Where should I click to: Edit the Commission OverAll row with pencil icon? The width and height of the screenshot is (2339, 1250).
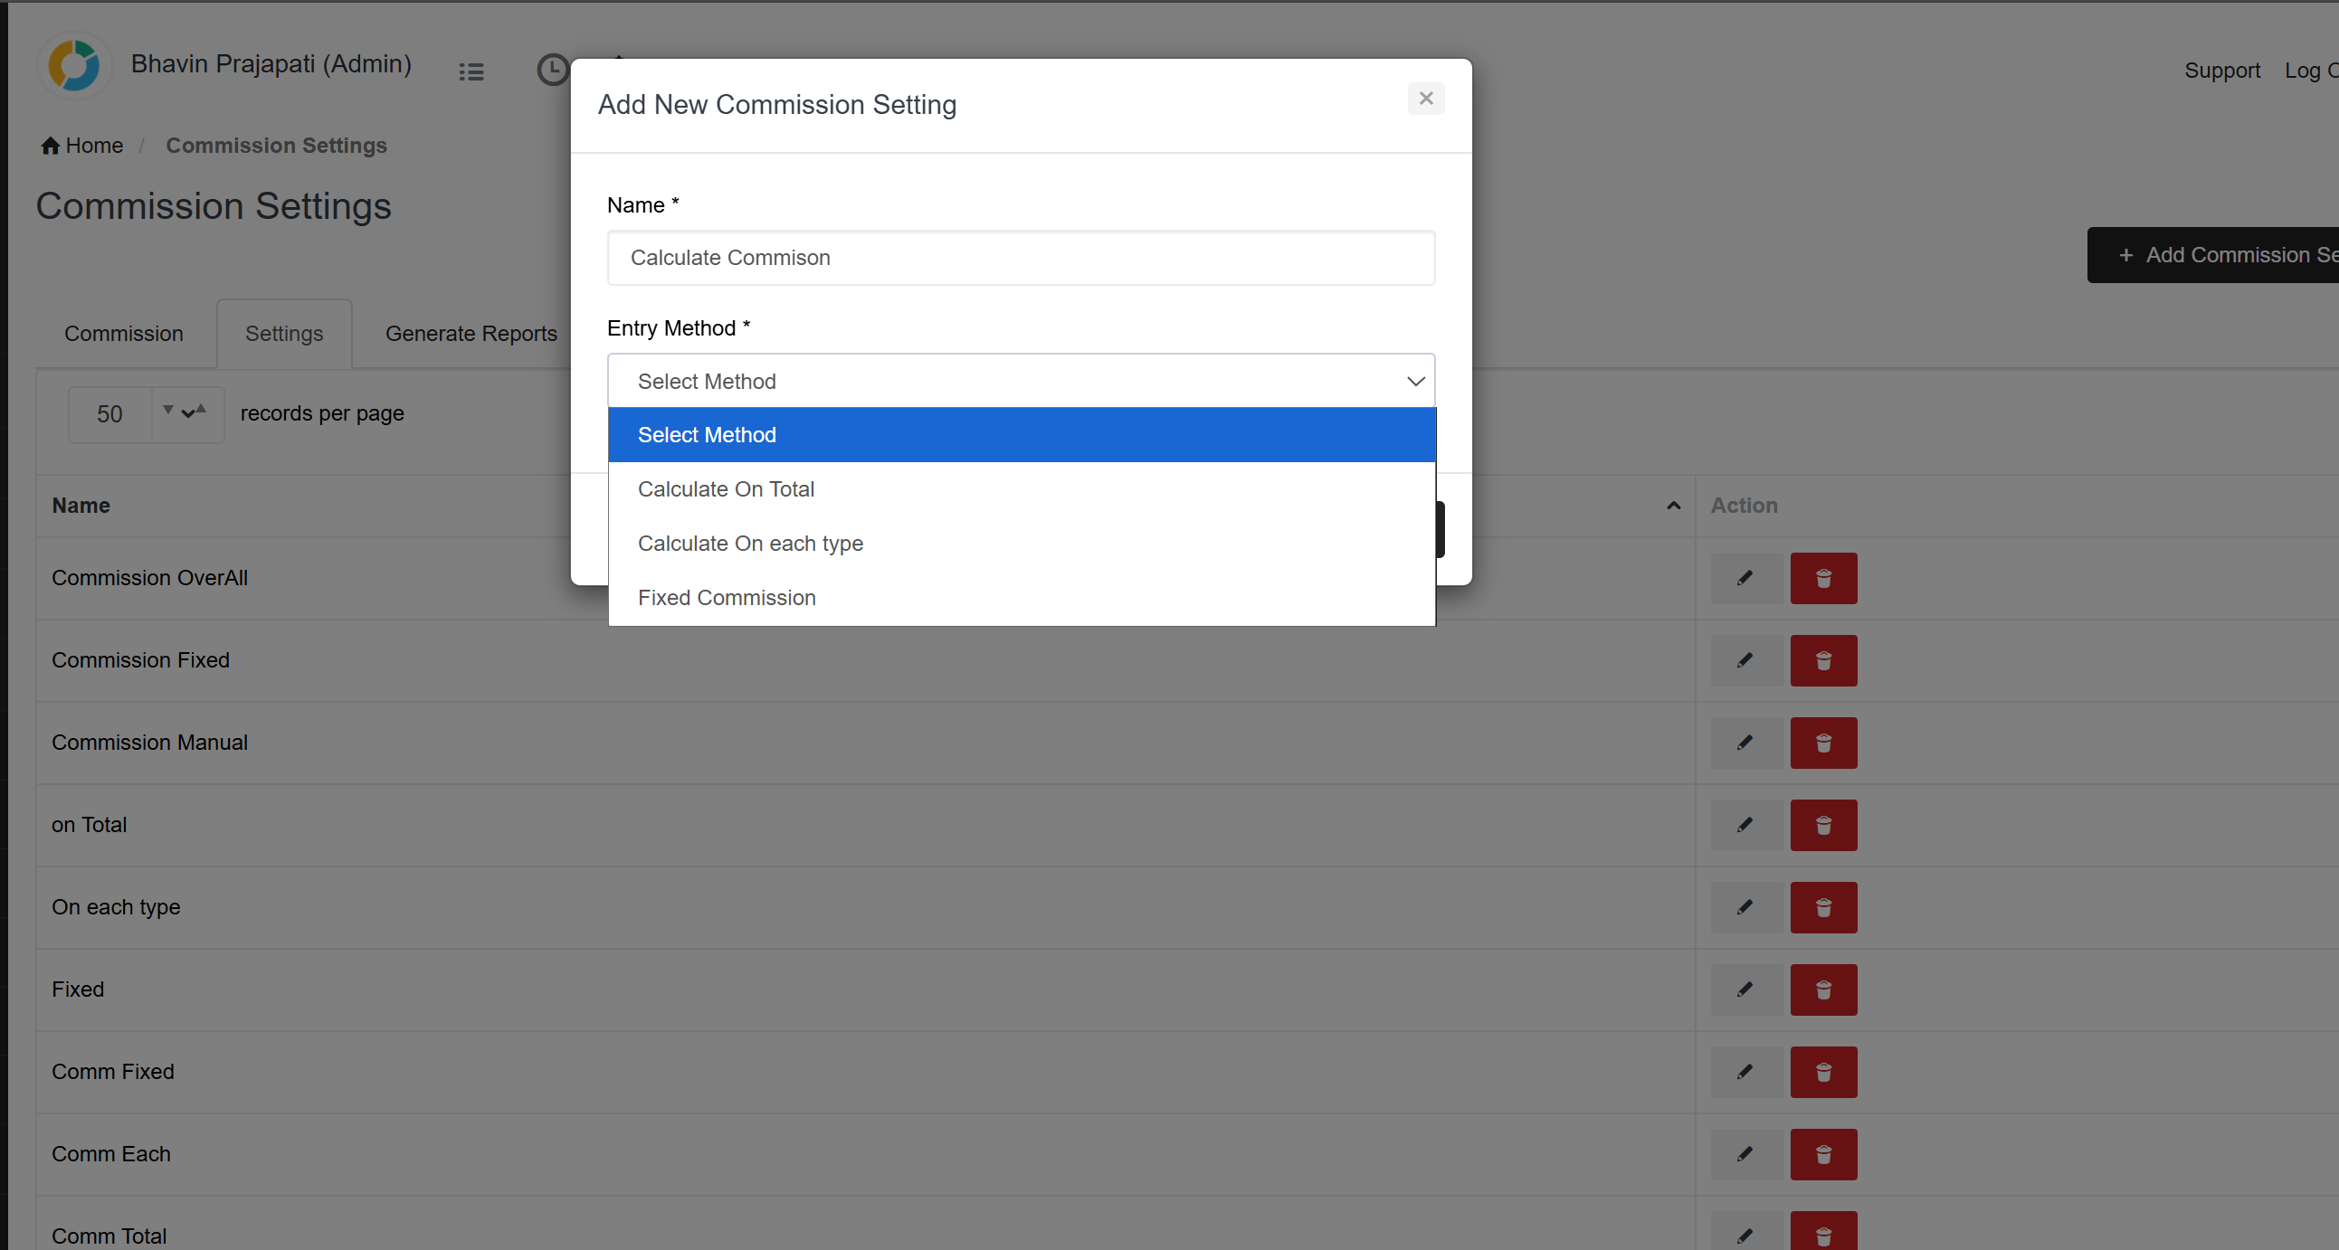[x=1745, y=578]
